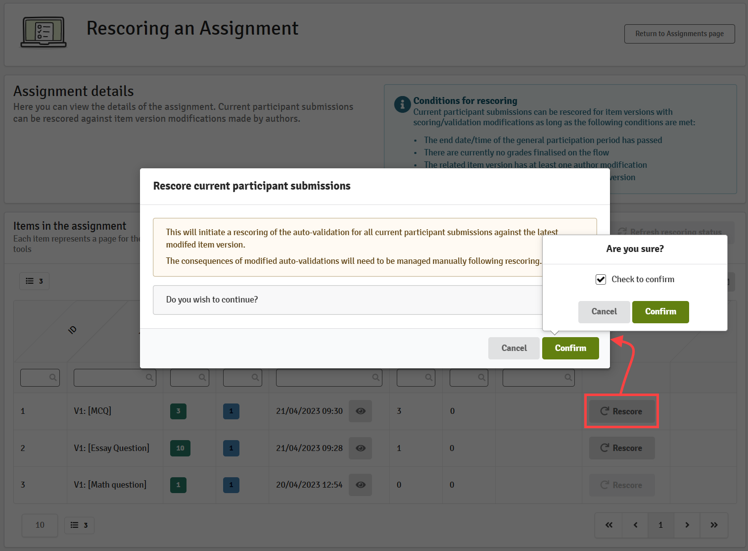Click the filter field below the green badge column
Viewport: 748px width, 551px height.
click(x=189, y=377)
